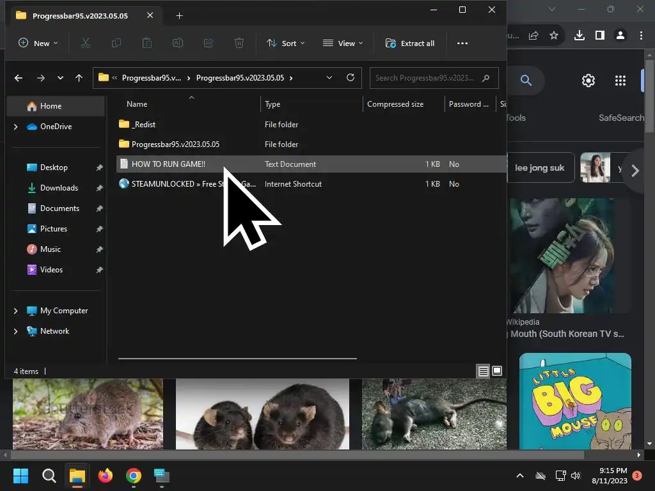Image resolution: width=655 pixels, height=491 pixels.
Task: Open the See more ellipsis menu
Action: [462, 43]
